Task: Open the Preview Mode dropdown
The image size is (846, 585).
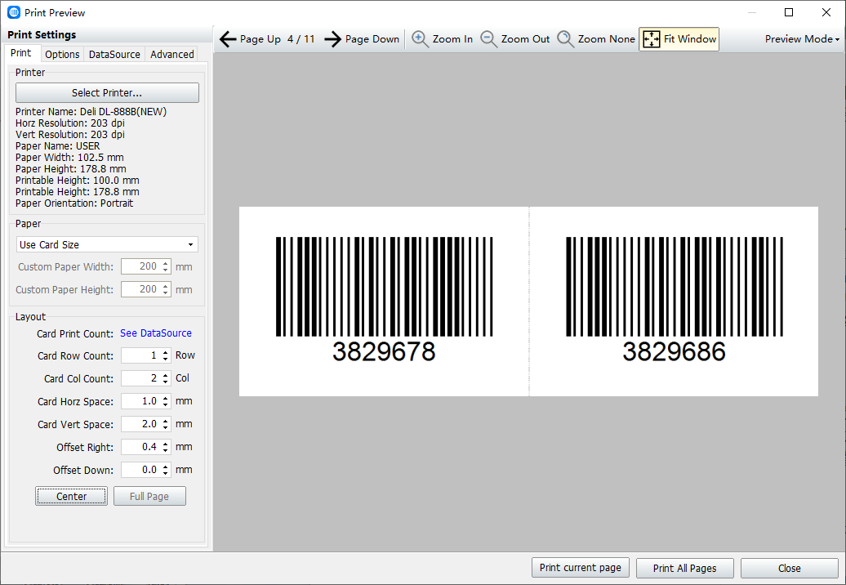Action: (802, 39)
